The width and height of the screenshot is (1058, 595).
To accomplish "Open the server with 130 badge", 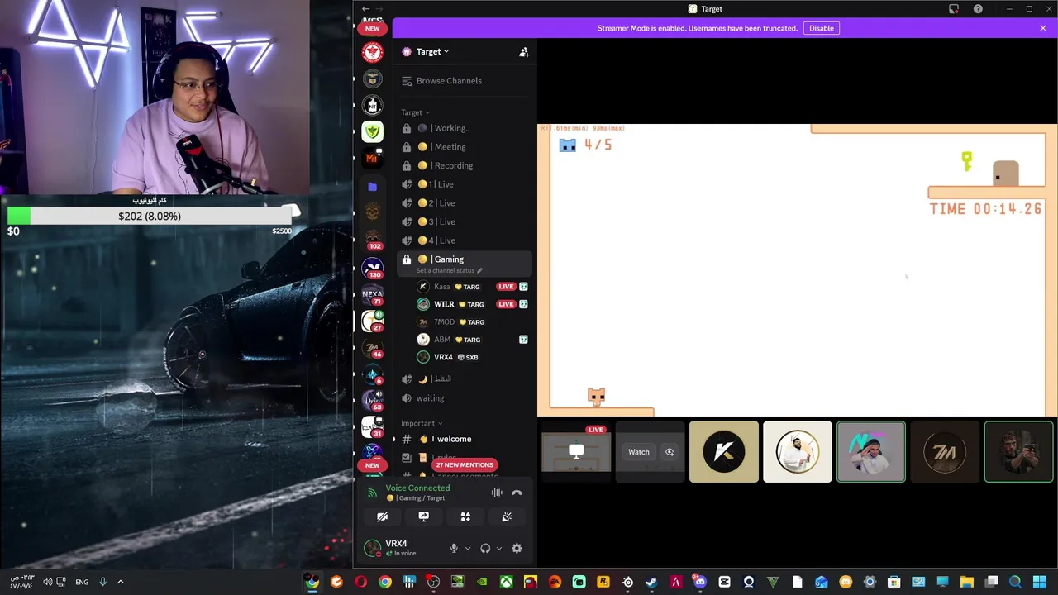I will click(x=373, y=268).
